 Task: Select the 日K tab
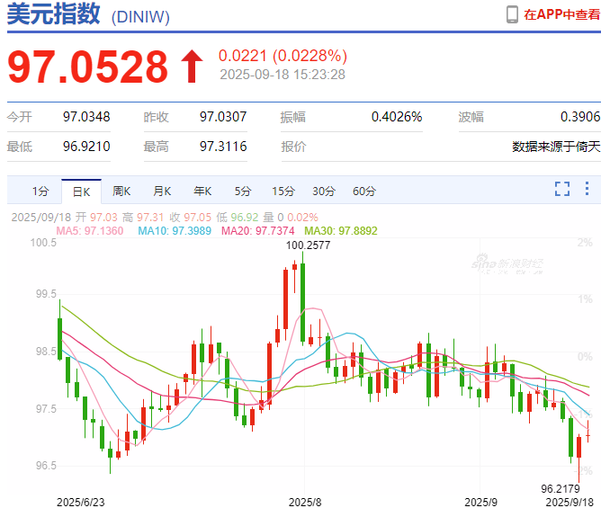pyautogui.click(x=81, y=191)
